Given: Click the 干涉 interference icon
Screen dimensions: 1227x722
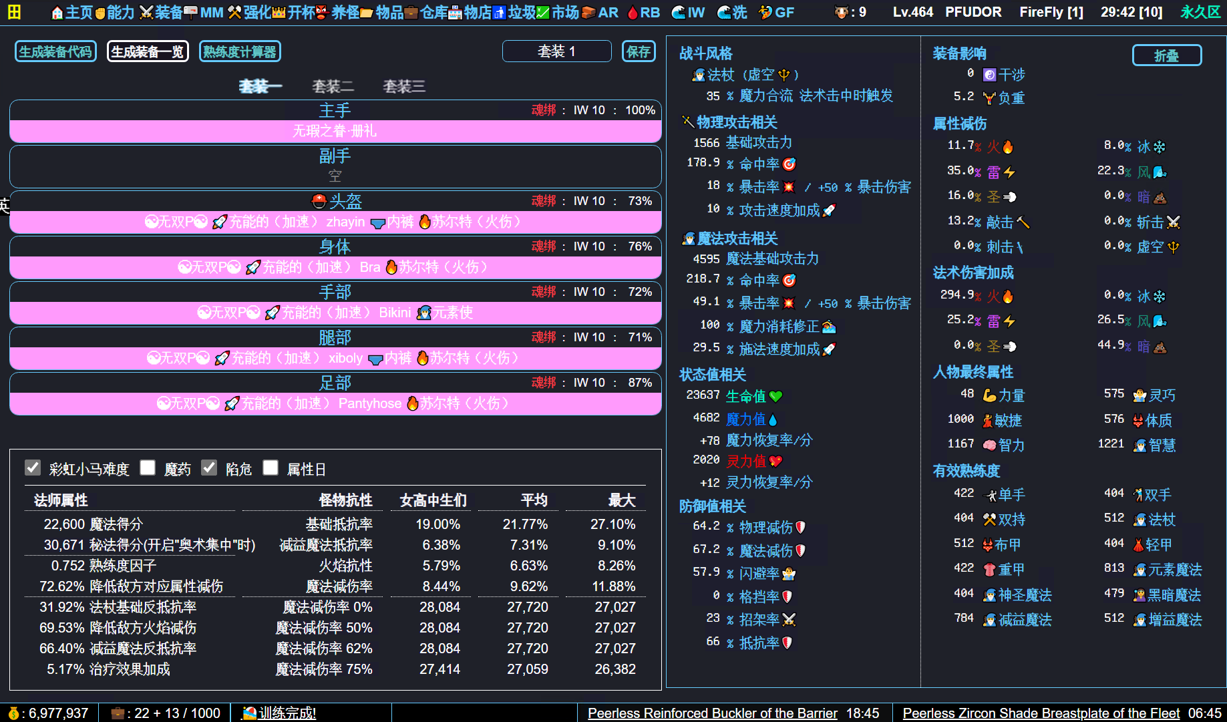Looking at the screenshot, I should [x=990, y=75].
